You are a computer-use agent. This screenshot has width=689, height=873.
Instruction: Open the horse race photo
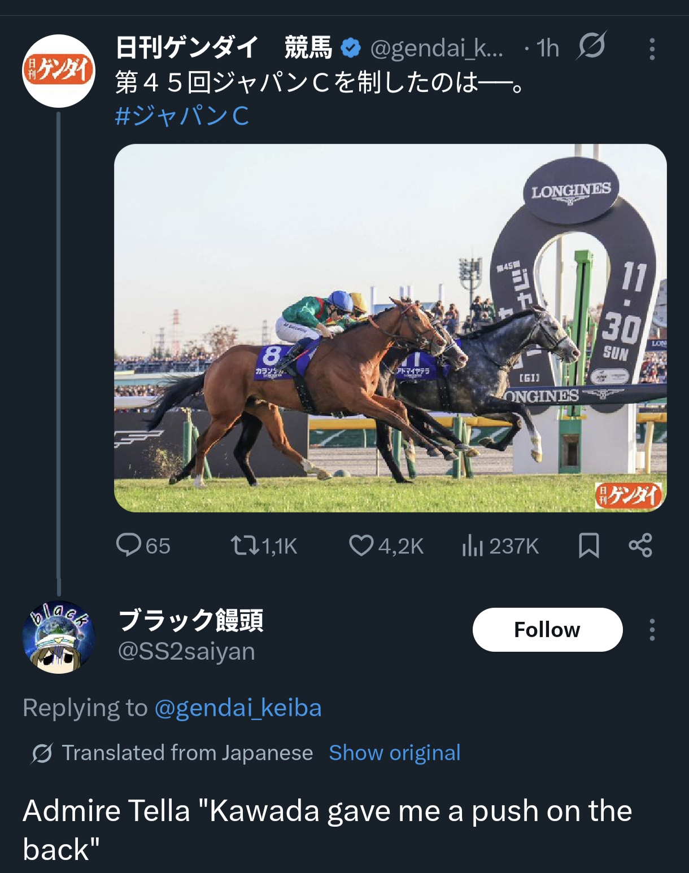pos(390,327)
